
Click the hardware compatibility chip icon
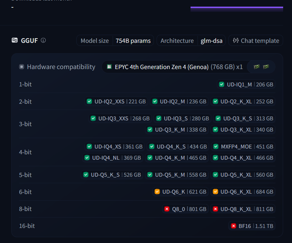coord(22,67)
